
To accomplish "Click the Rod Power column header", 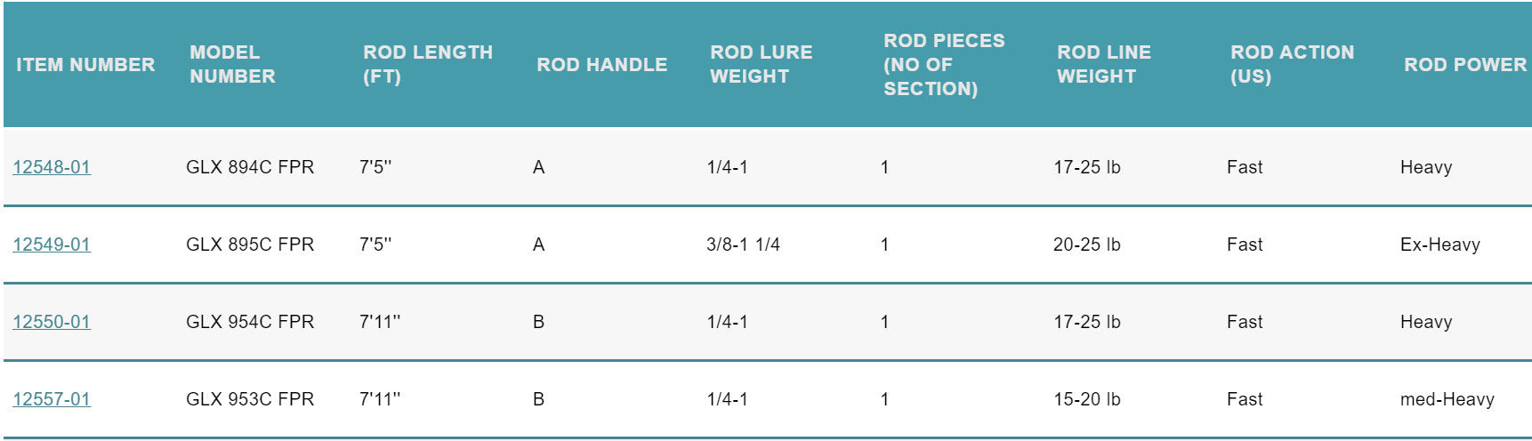I will pyautogui.click(x=1464, y=65).
